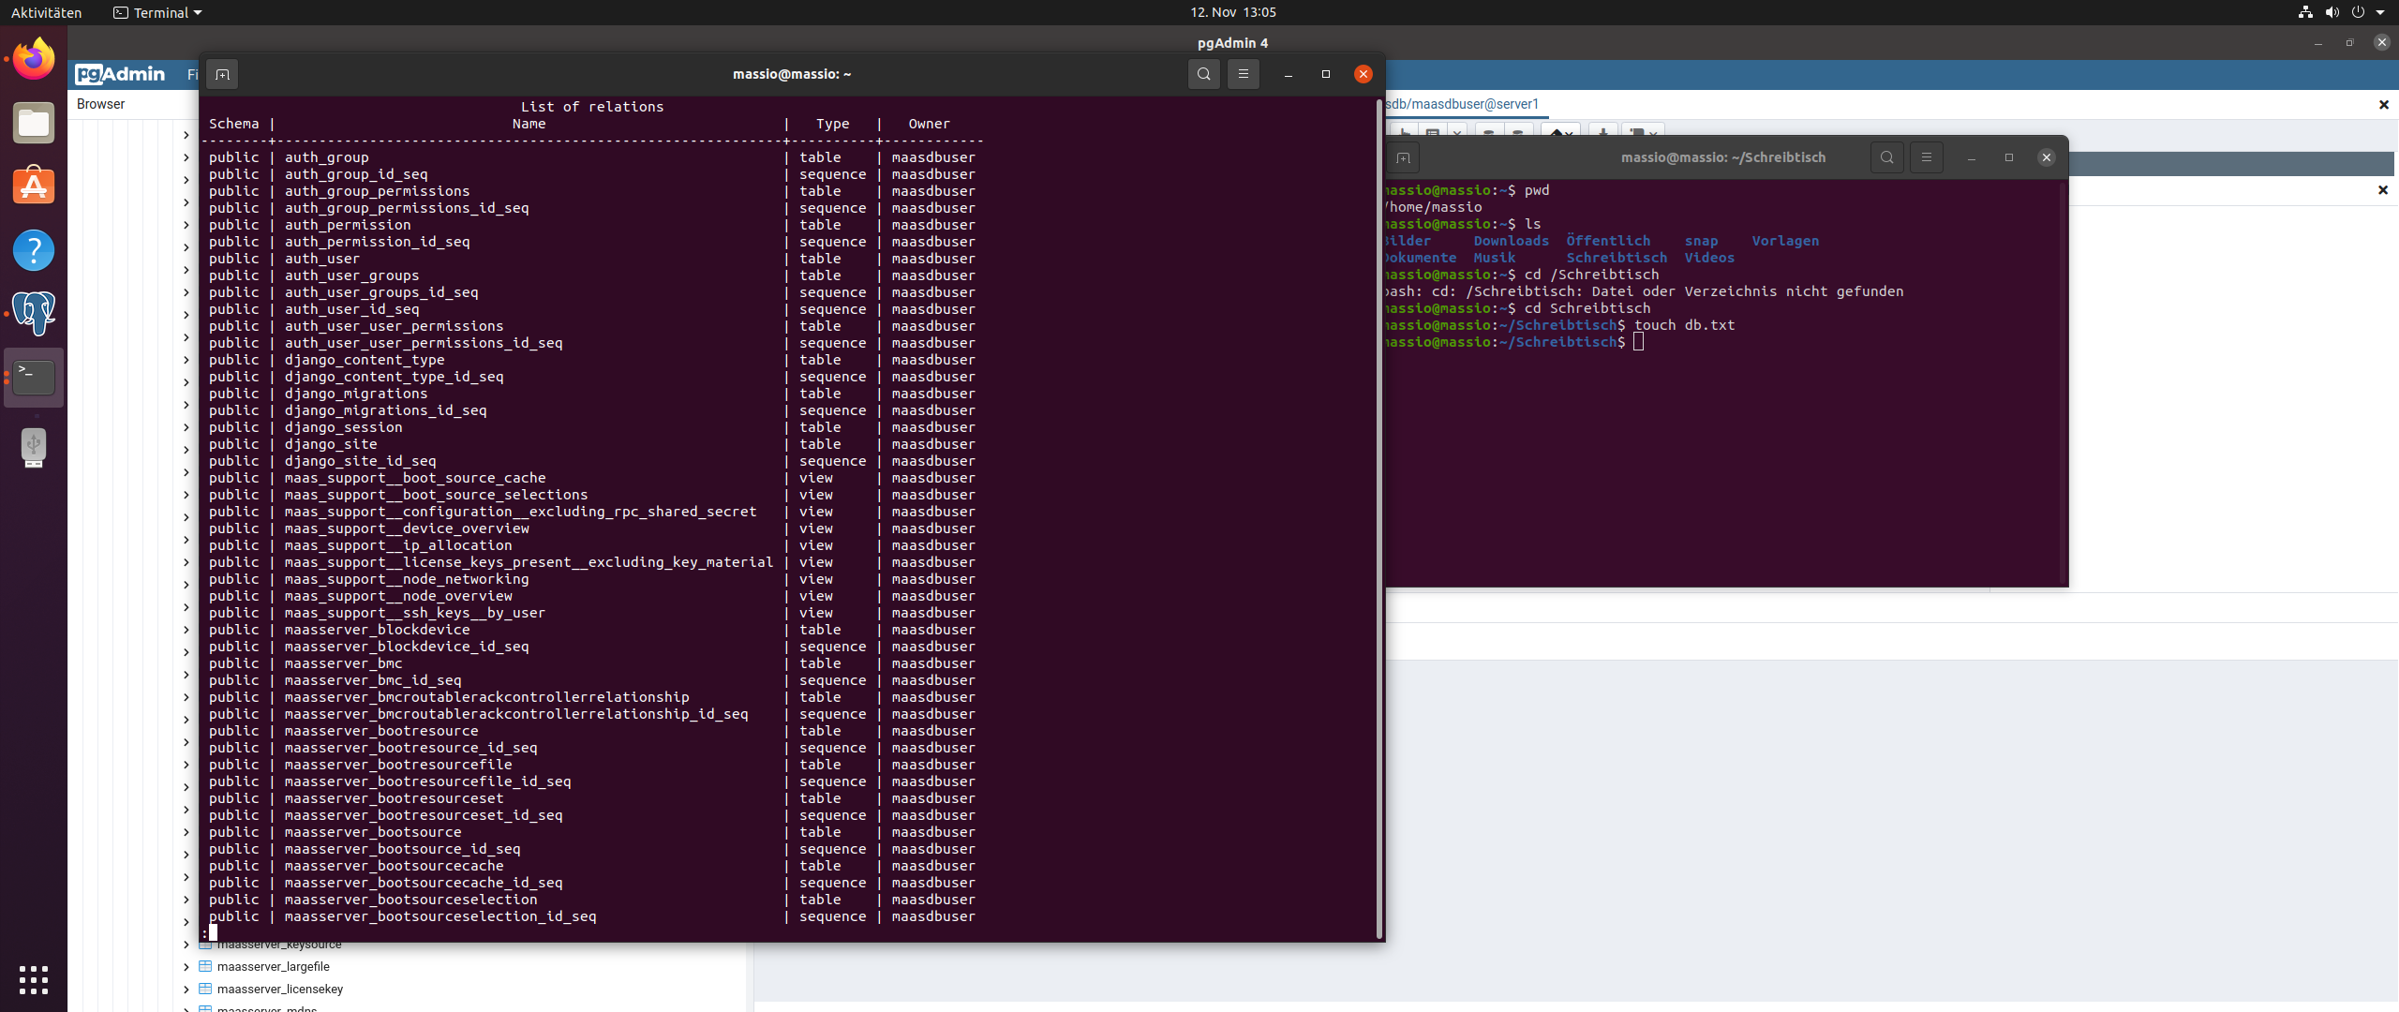The height and width of the screenshot is (1012, 2399).
Task: Select maasdbuser@server1 query tab
Action: 1462,104
